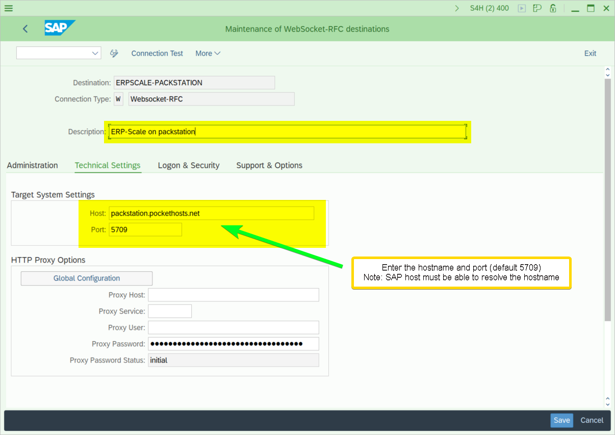Click the session play icon in title bar
615x435 pixels.
coord(521,8)
